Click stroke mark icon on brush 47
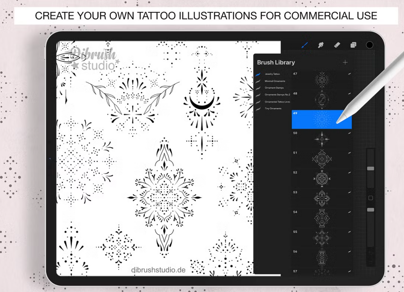The image size is (404, 292). pyautogui.click(x=349, y=74)
